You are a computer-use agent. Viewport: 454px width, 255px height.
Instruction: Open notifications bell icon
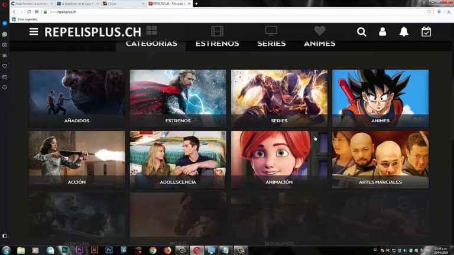(404, 32)
